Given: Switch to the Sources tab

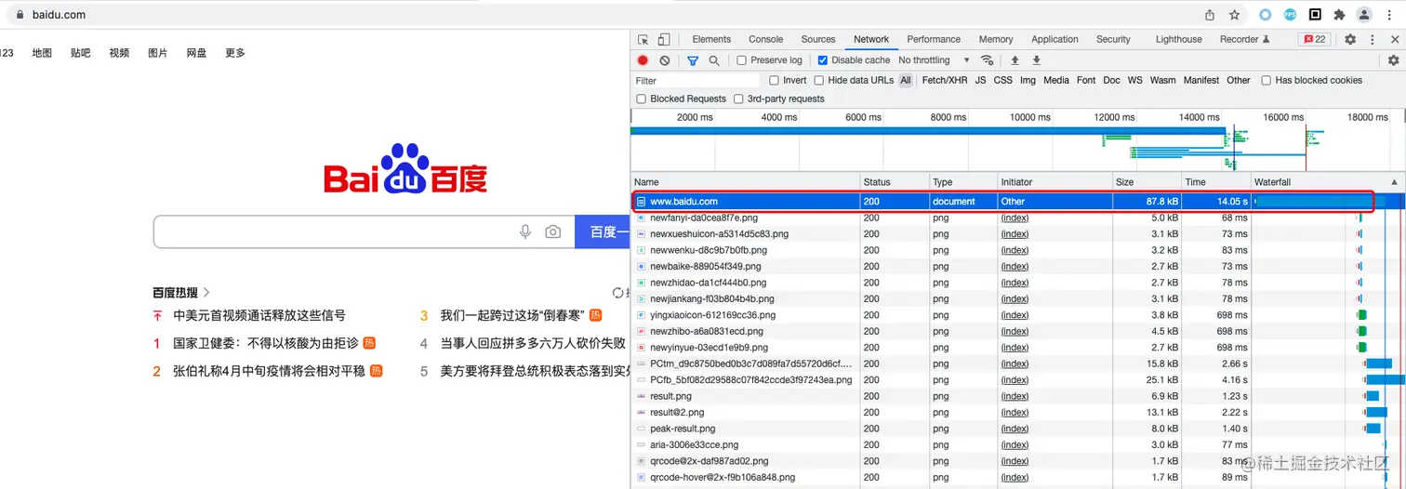Looking at the screenshot, I should [x=818, y=40].
